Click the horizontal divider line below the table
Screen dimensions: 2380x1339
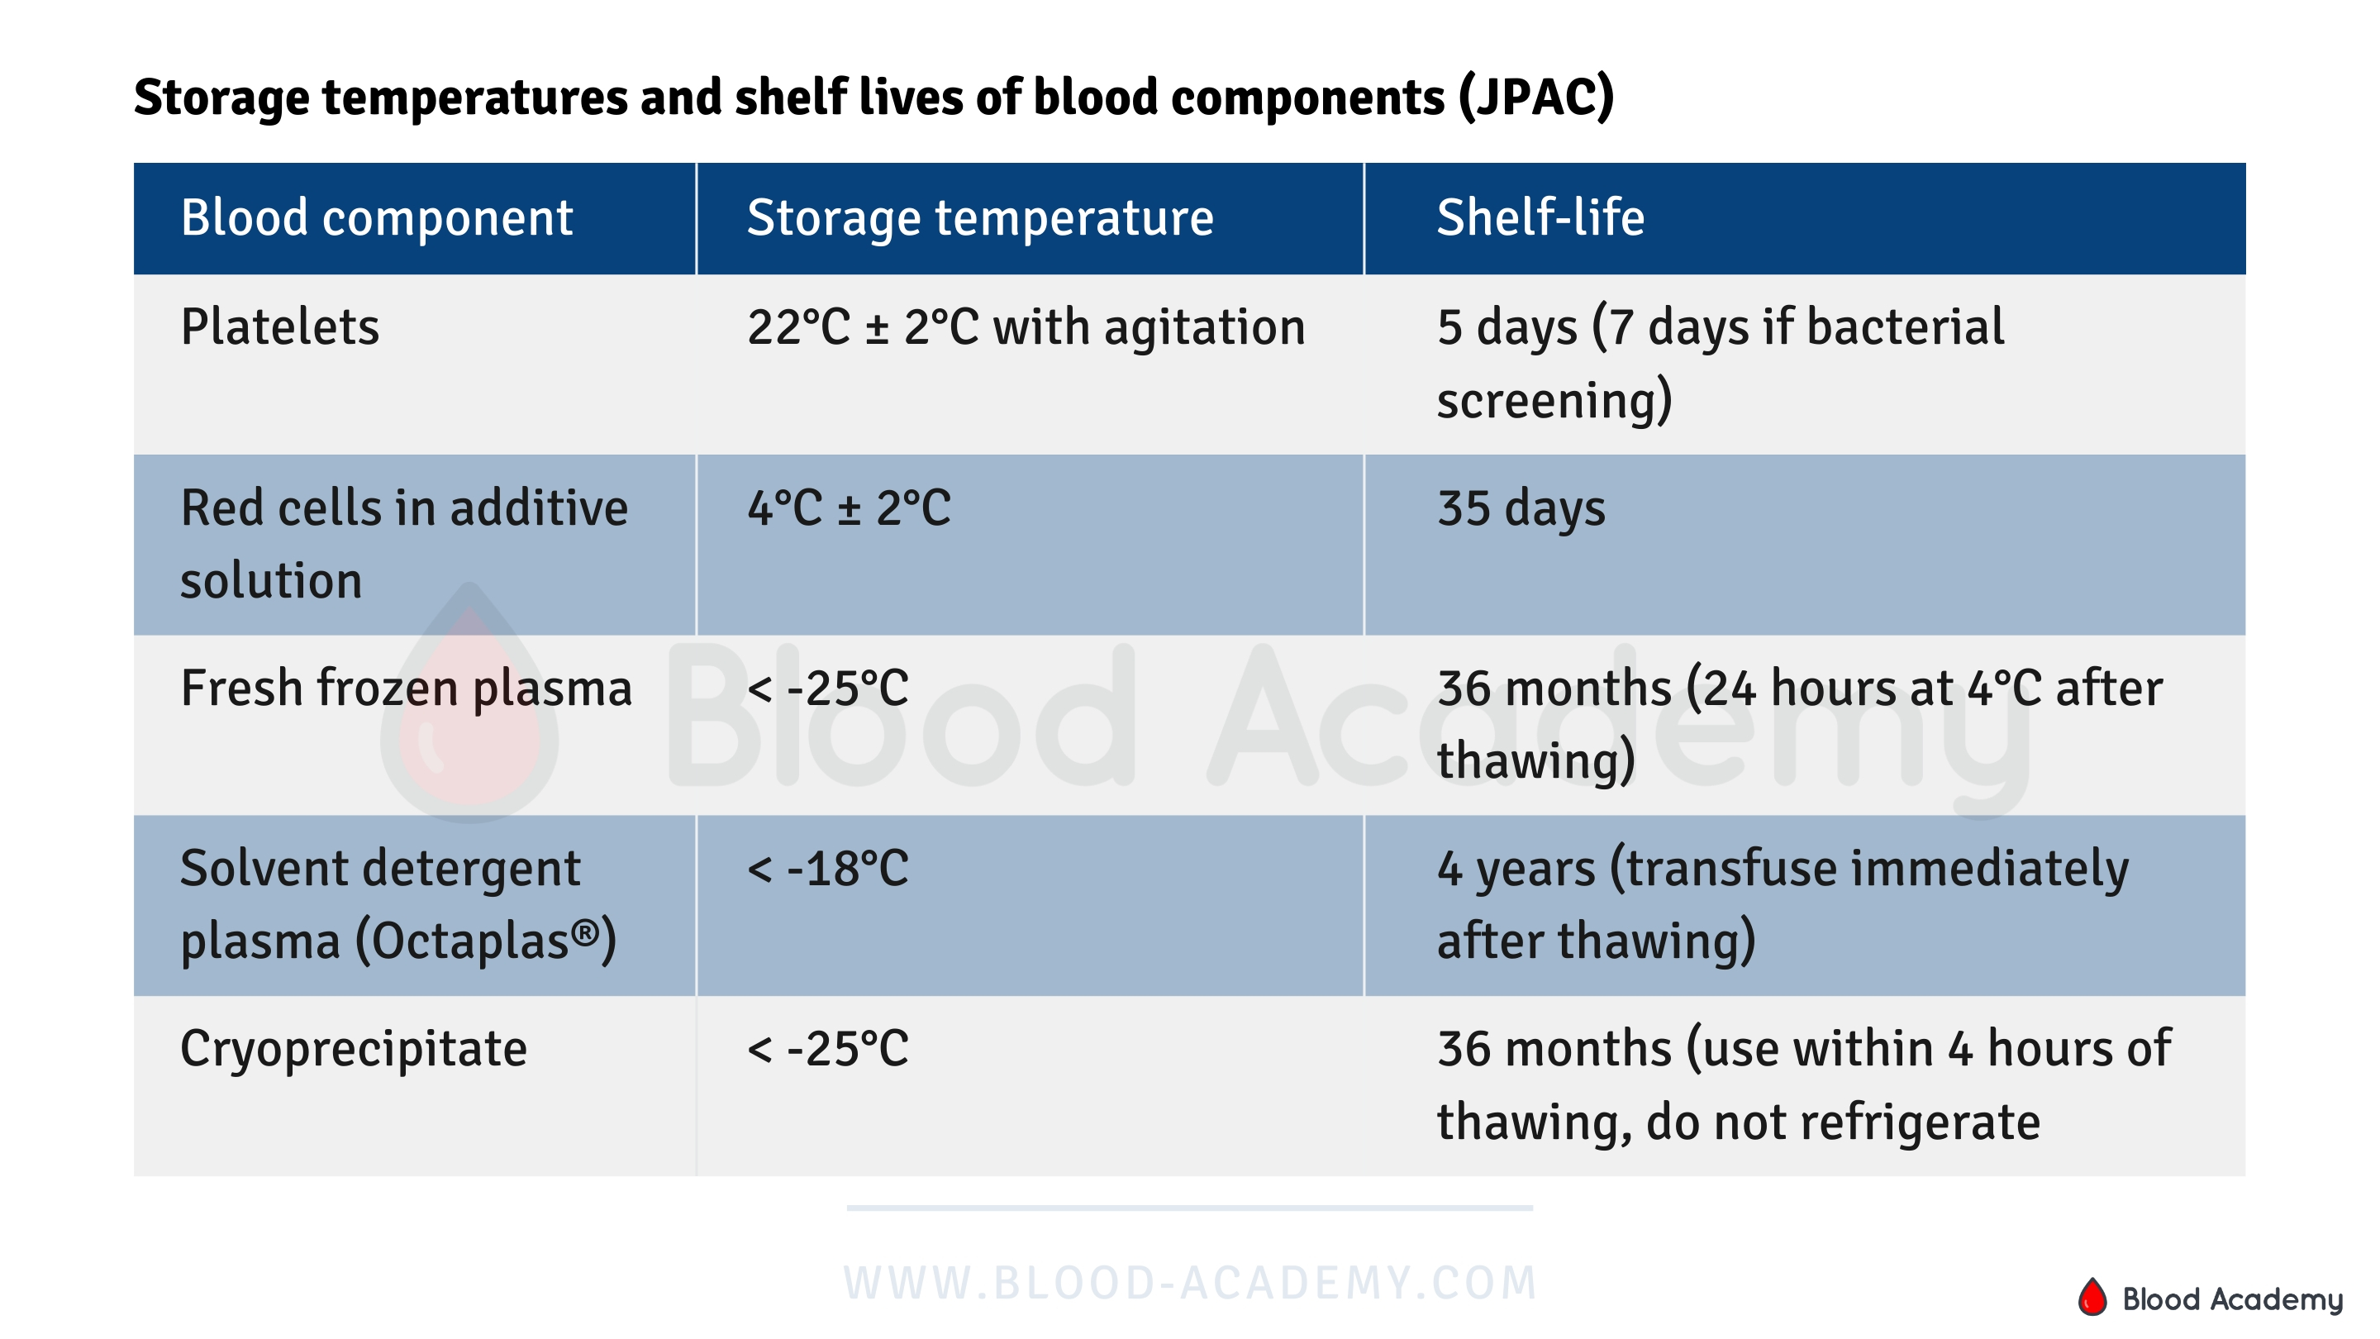(x=1189, y=1208)
